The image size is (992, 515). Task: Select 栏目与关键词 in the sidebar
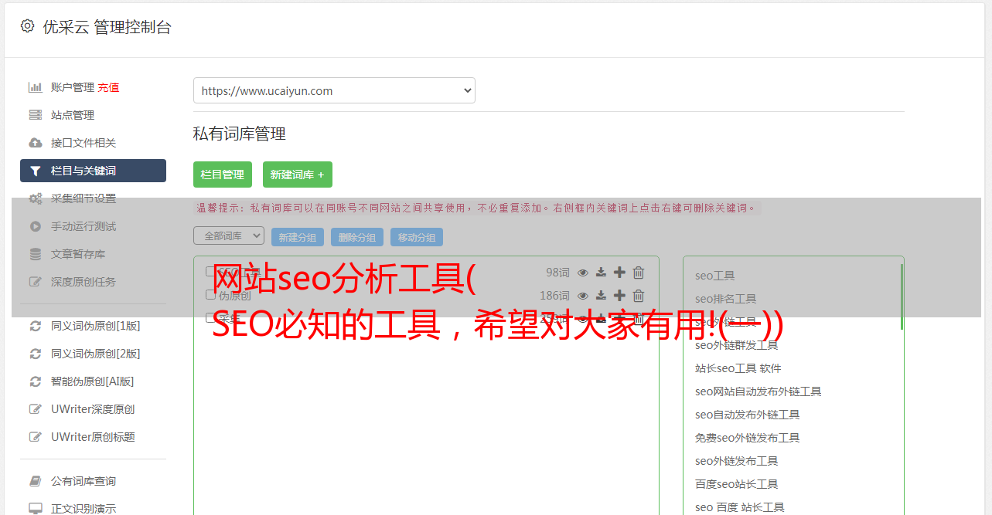(x=93, y=171)
